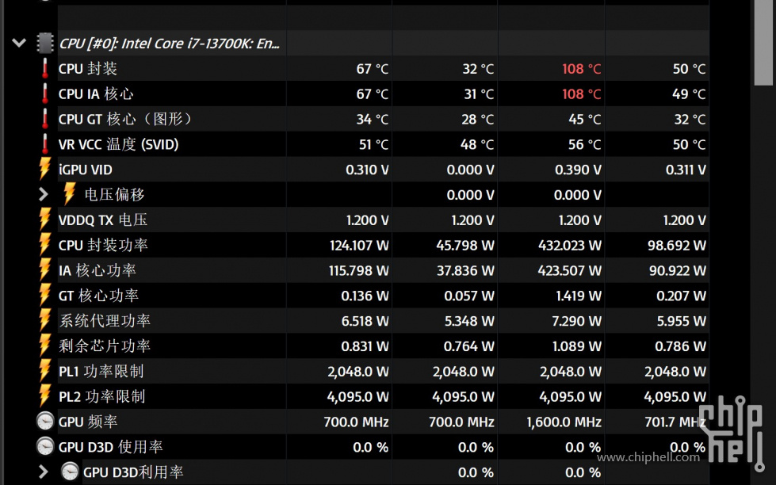The image size is (776, 485).
Task: Click the 701.7 MHz average GPU frequency
Action: click(x=675, y=422)
